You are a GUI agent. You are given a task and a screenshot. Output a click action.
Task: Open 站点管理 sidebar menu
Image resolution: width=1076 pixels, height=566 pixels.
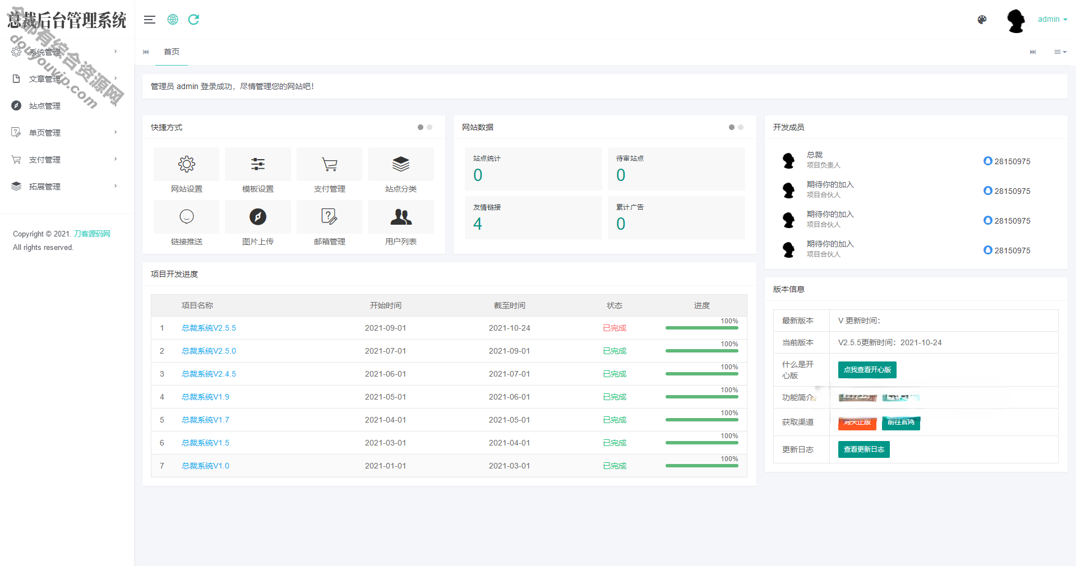click(x=67, y=106)
